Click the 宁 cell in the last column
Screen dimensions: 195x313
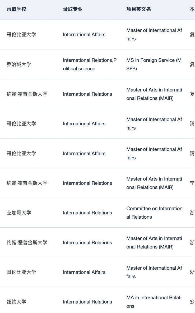[192, 183]
